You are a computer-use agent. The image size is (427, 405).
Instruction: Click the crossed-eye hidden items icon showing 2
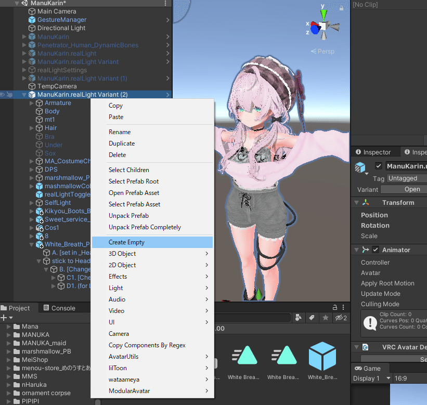(339, 318)
